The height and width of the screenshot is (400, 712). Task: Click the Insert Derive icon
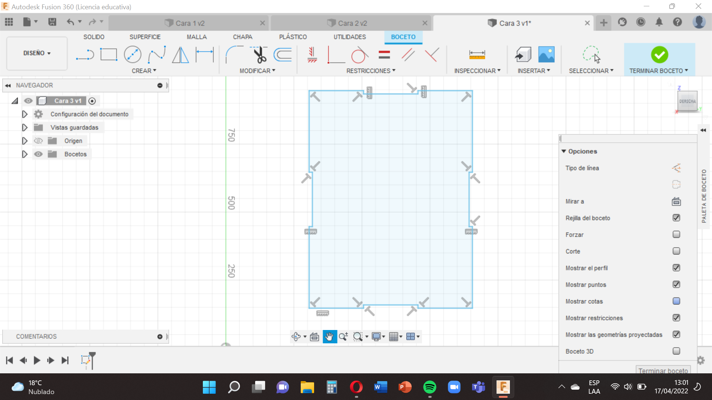pyautogui.click(x=523, y=55)
